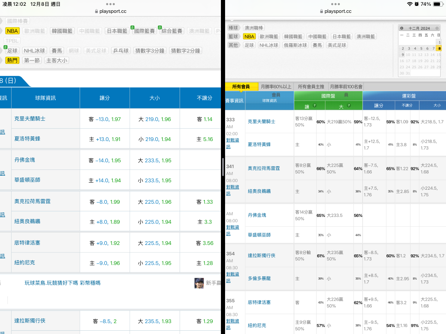Open the 玩球菜鳥.玩競猜好下嗎 彩幣穩嗎 post link

point(63,283)
